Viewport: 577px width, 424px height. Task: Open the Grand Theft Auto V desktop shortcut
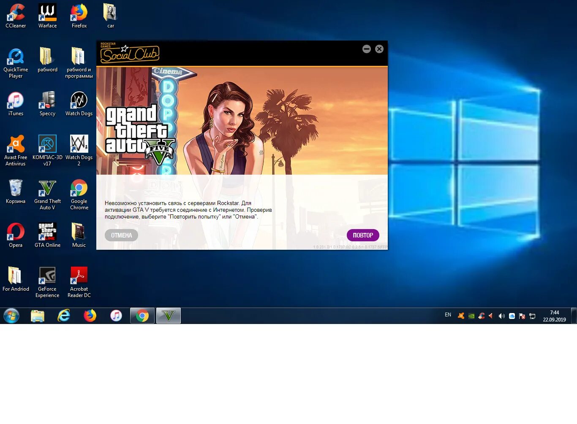47,195
